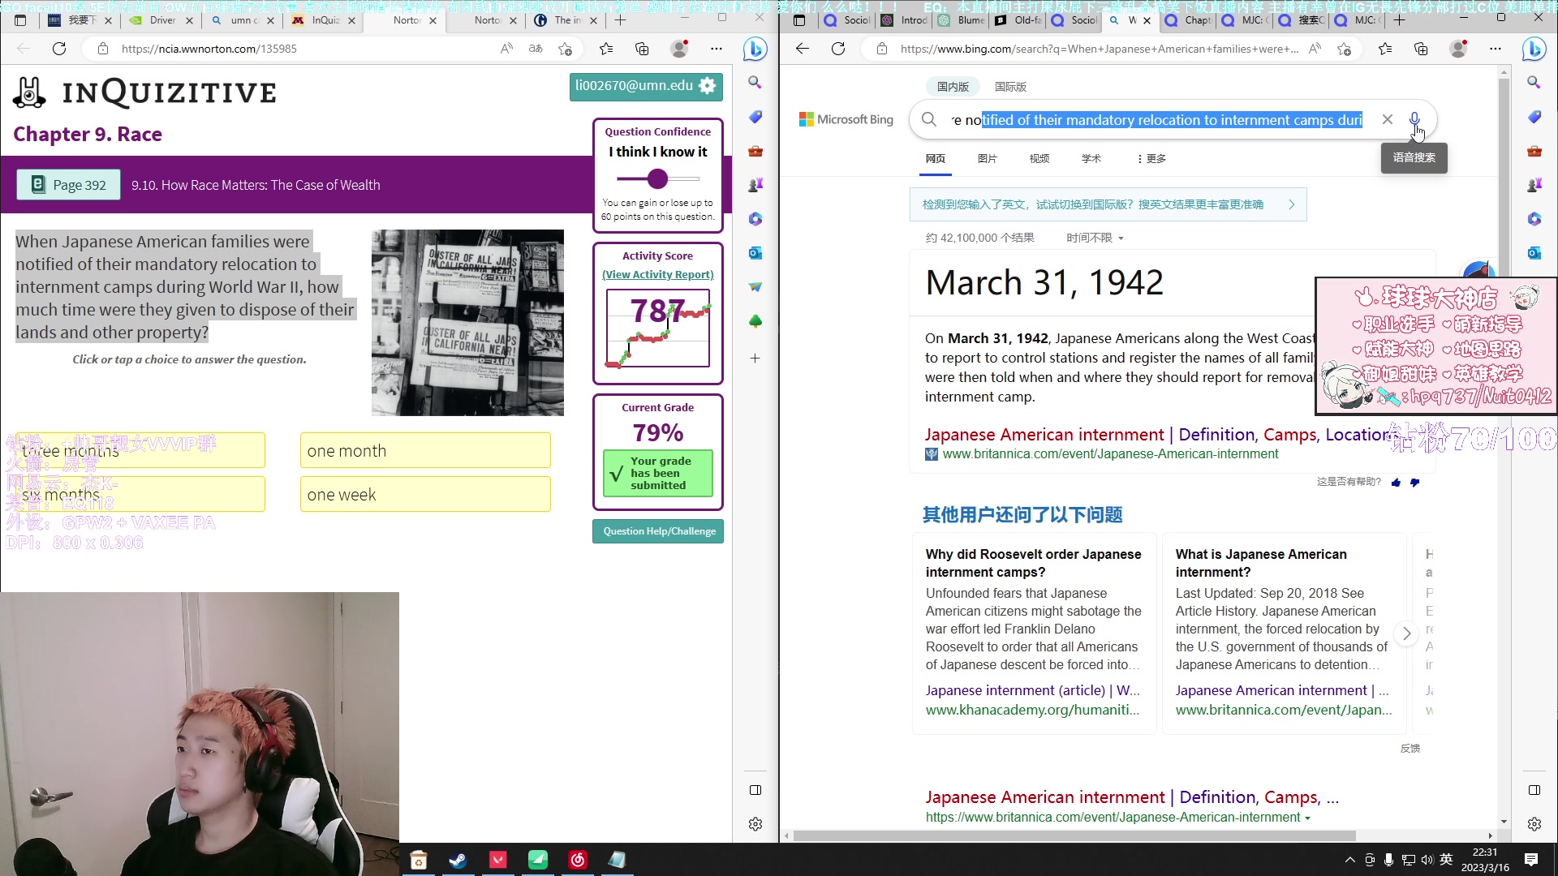Screen dimensions: 1558x876
Task: Select the 'three months' answer choice
Action: [x=140, y=450]
